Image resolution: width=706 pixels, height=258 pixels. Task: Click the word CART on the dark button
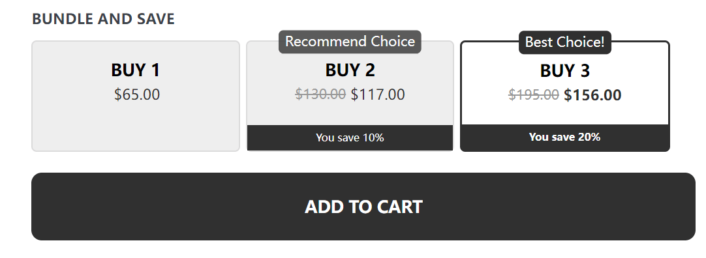pyautogui.click(x=399, y=207)
